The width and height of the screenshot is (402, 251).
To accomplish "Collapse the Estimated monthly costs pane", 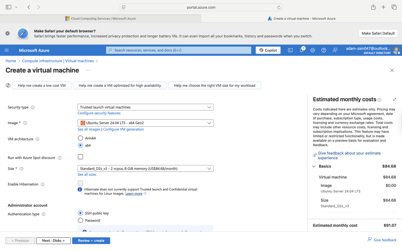I will (x=394, y=99).
